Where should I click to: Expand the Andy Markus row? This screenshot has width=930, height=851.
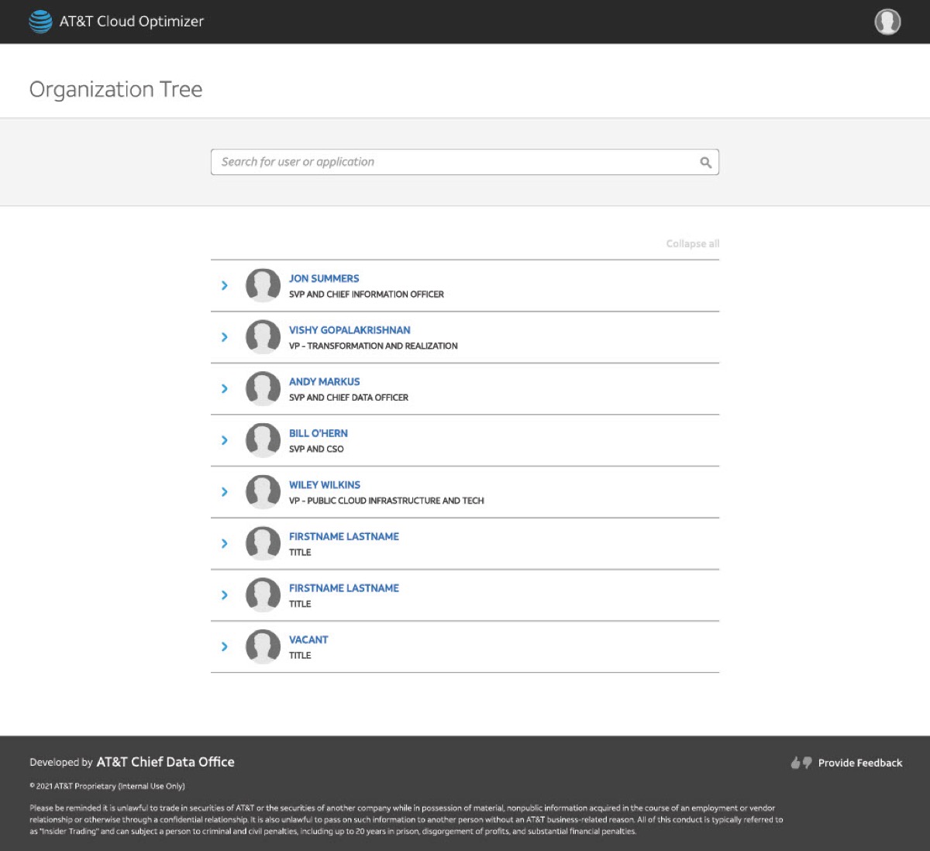click(225, 389)
